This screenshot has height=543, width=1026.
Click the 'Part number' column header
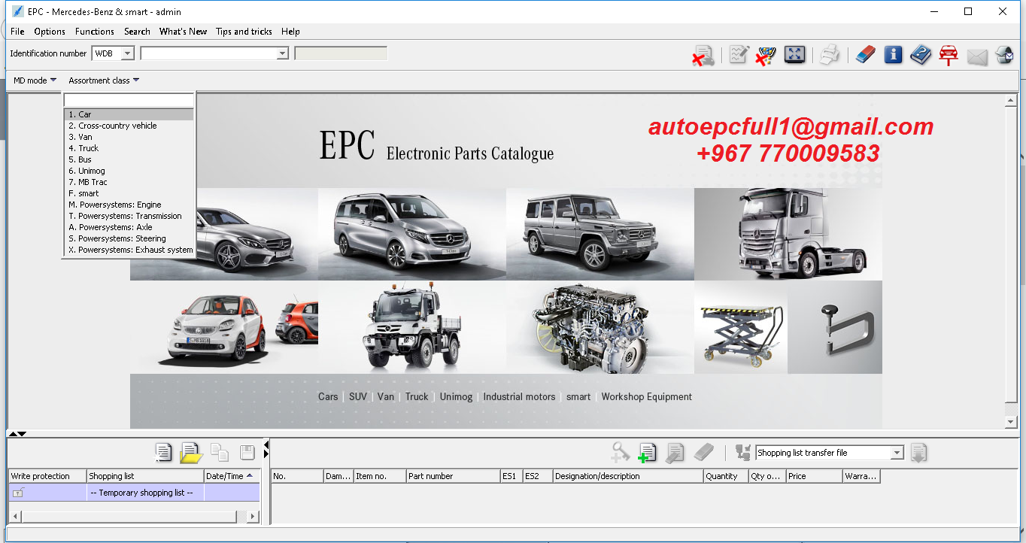click(x=453, y=476)
